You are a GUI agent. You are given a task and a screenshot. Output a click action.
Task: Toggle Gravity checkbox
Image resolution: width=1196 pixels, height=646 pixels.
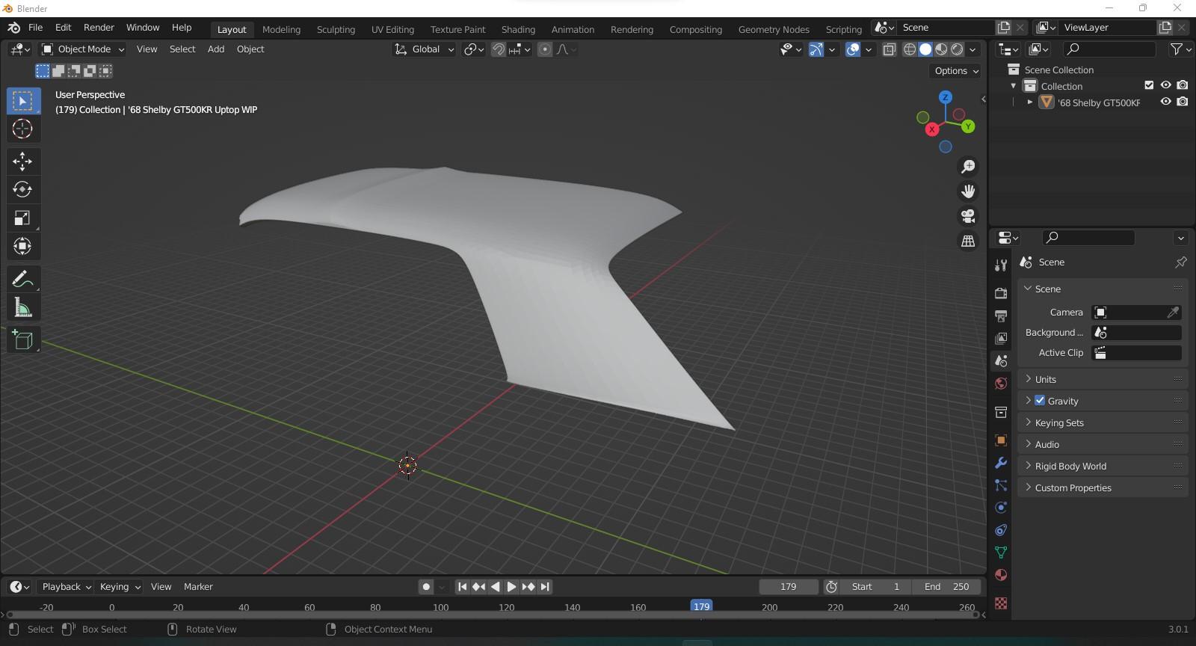1040,401
